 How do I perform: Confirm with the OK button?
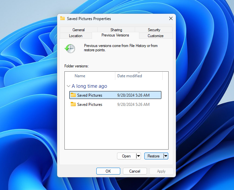108,171
